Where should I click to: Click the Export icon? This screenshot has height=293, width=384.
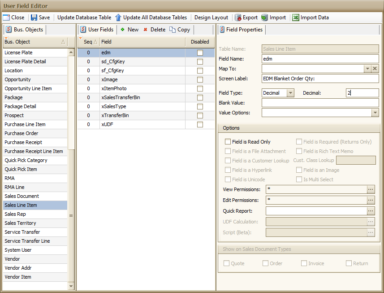pos(238,17)
